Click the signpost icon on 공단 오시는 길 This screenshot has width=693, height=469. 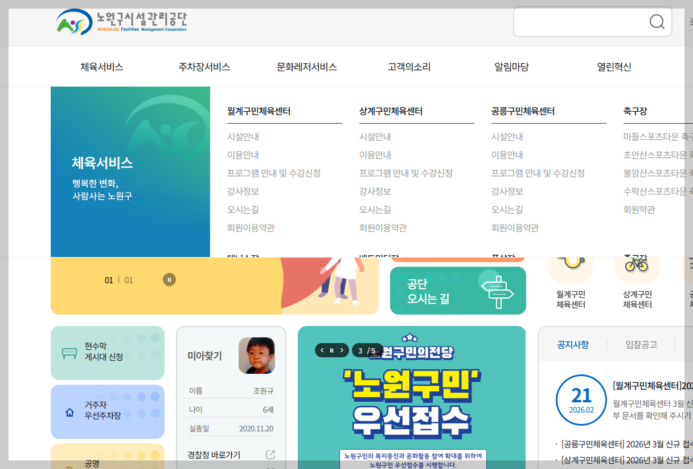tap(497, 292)
